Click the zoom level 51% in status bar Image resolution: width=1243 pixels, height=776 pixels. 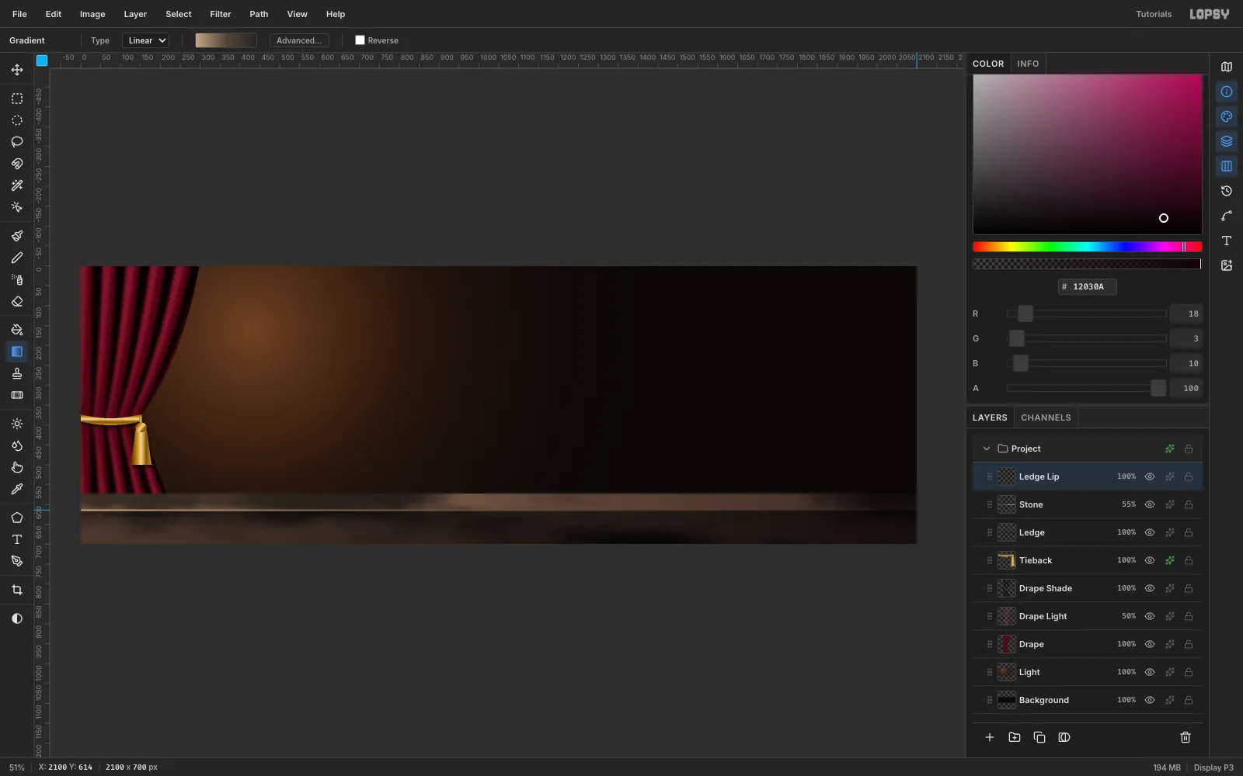(17, 767)
